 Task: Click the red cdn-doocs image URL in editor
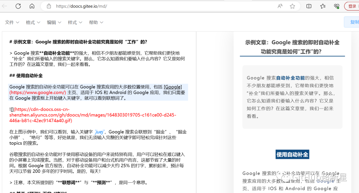(x=93, y=115)
